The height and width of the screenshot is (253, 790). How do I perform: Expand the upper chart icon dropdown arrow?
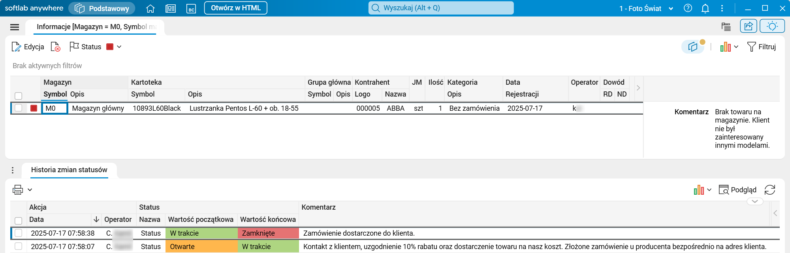[x=736, y=47]
